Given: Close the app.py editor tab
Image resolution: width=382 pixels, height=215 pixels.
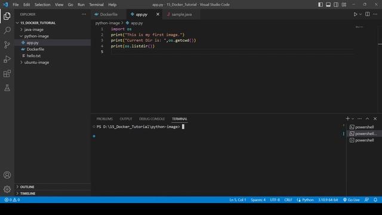Looking at the screenshot, I should pyautogui.click(x=158, y=14).
